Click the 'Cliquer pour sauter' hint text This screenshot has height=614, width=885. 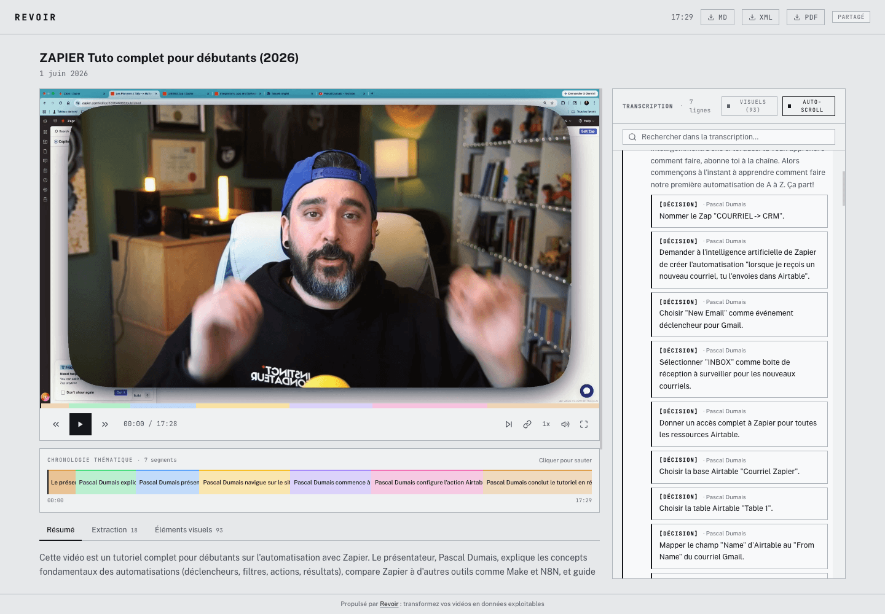click(565, 460)
